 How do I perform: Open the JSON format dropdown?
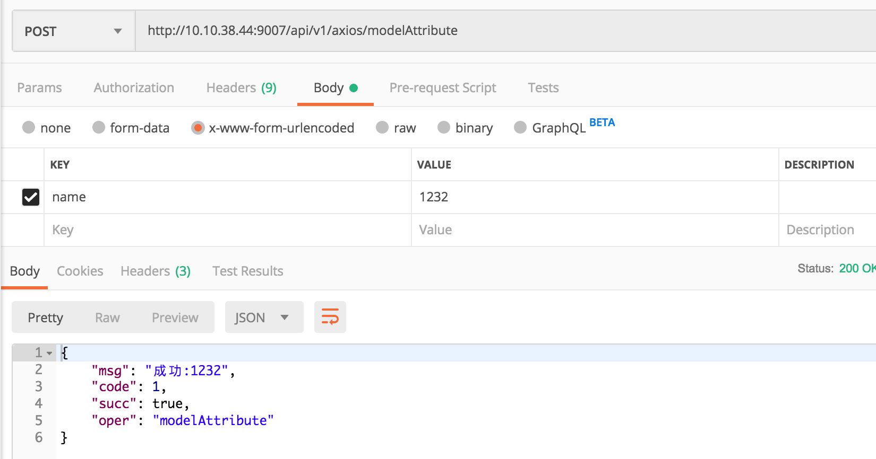pos(264,317)
